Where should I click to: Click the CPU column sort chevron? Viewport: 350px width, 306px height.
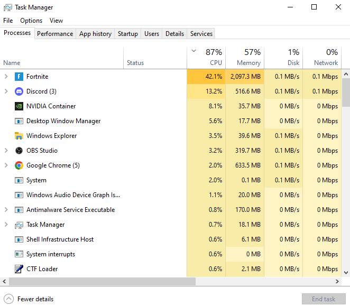194,51
